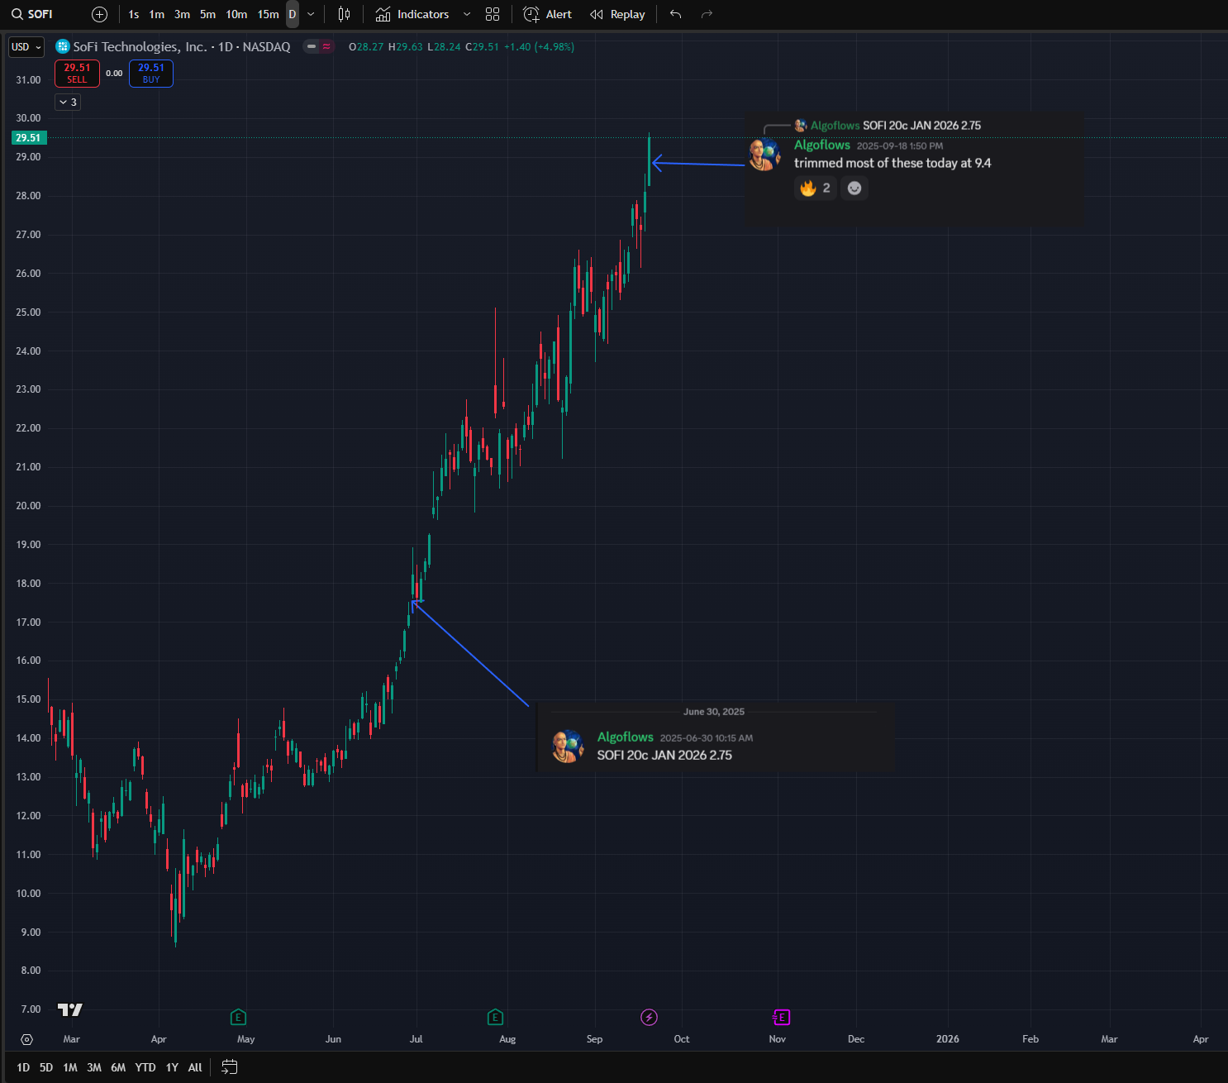The height and width of the screenshot is (1083, 1228).
Task: Open the layout setup grid icon
Action: point(493,14)
